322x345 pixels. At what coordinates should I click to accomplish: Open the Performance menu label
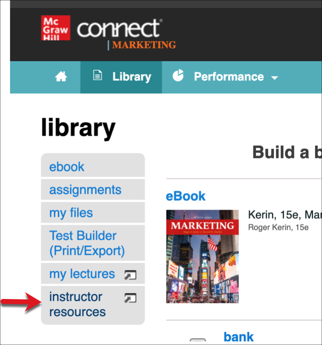[x=229, y=77]
